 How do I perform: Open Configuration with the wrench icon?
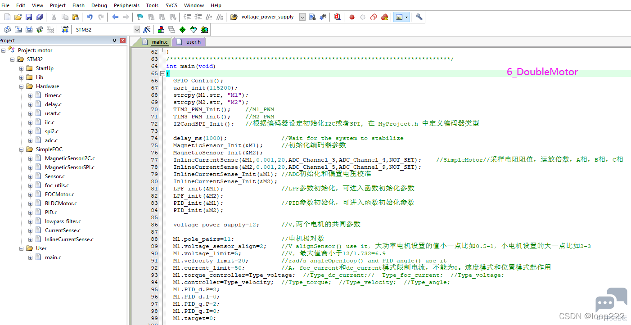coord(419,17)
